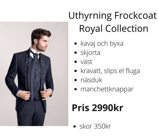The image size is (158, 136).
Task: Click the bullet beside 'manchettknappar'
Action: 76,89
